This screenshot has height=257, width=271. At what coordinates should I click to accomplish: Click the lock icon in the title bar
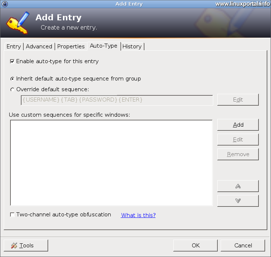5,4
